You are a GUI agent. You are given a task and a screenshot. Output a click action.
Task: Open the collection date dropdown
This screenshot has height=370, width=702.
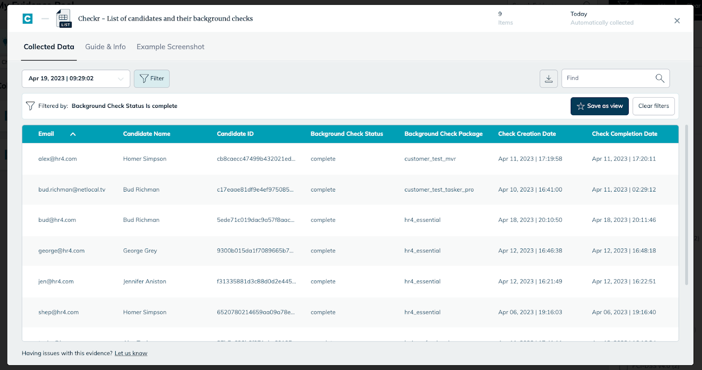tap(76, 78)
